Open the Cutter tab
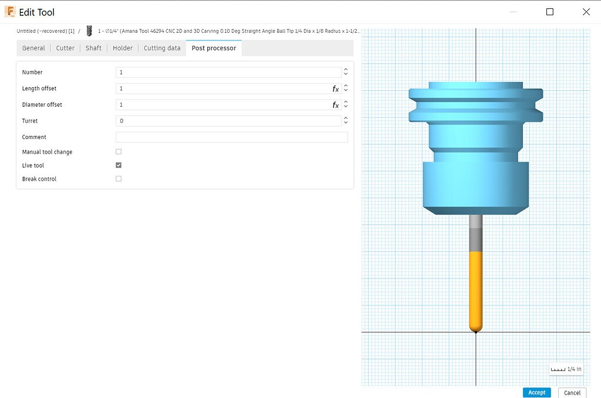The width and height of the screenshot is (601, 398). (65, 47)
